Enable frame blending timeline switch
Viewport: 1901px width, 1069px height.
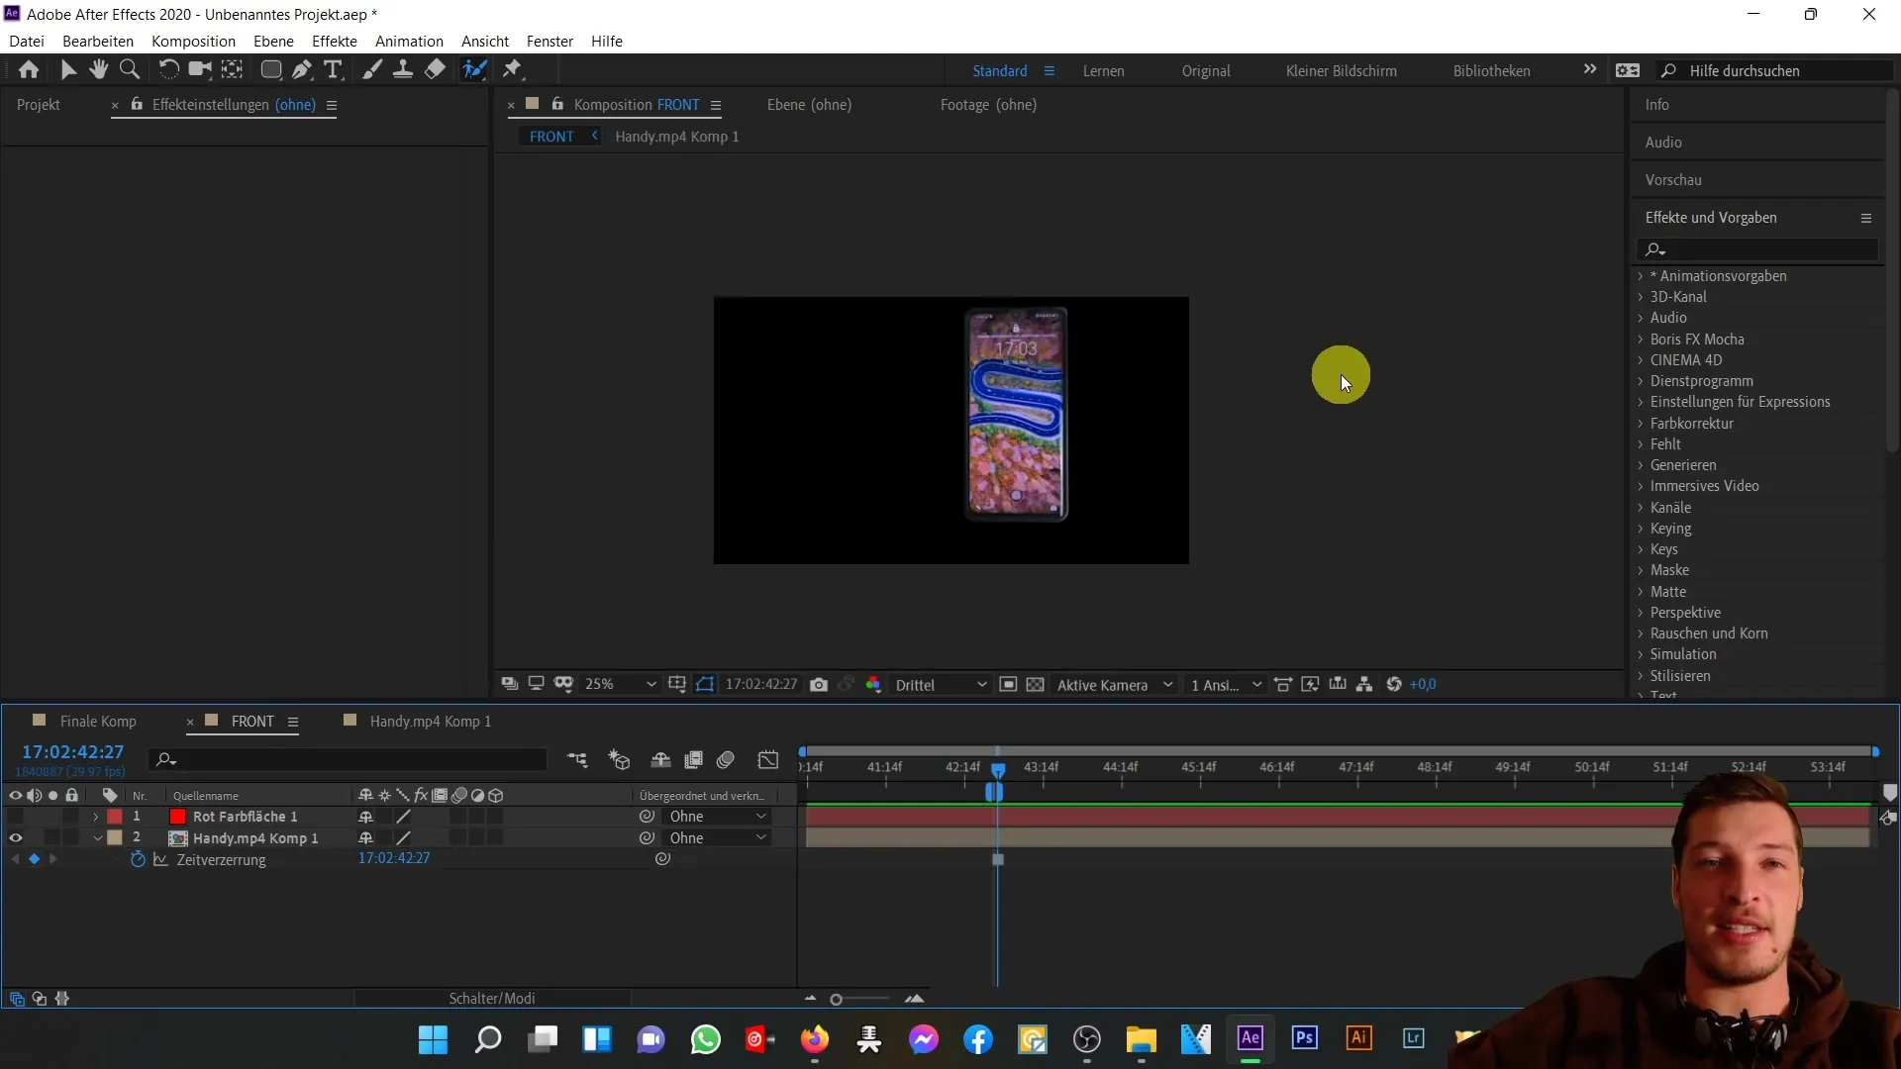694,760
